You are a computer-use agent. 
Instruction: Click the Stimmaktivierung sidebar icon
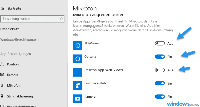click(2, 96)
